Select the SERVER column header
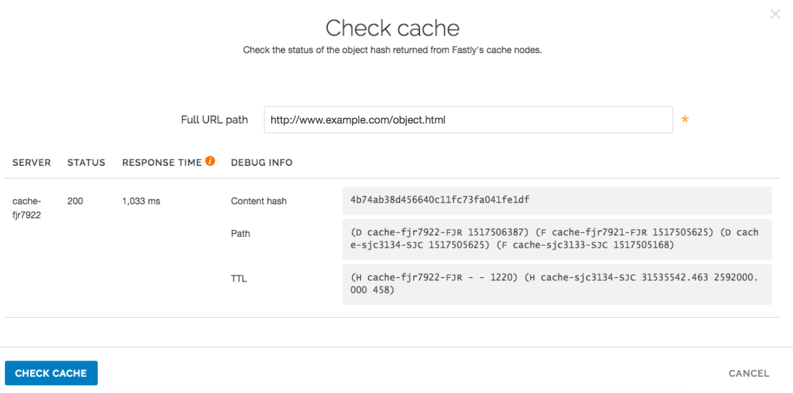This screenshot has height=393, width=793. [31, 162]
